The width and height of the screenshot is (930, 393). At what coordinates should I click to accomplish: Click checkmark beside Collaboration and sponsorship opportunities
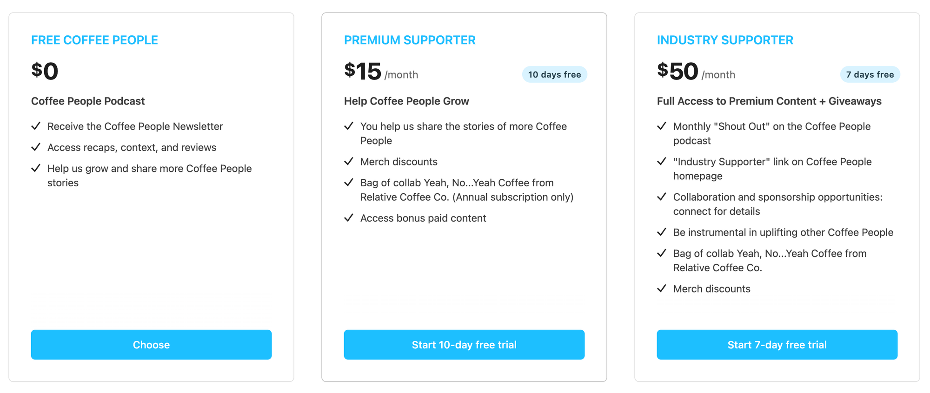point(662,197)
